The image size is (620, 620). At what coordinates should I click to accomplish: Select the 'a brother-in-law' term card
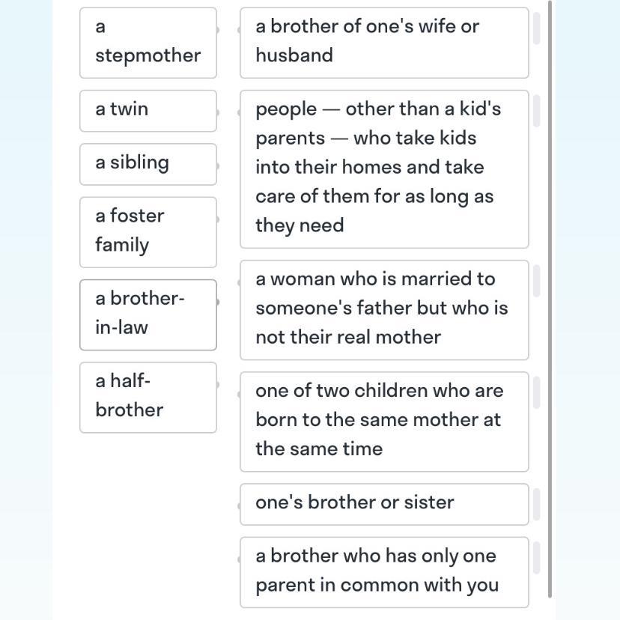(148, 314)
